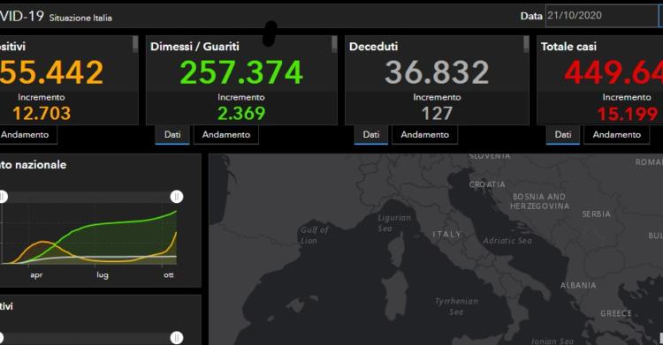Image resolution: width=663 pixels, height=345 pixels.
Task: Select Dati tab under Totale casi
Action: 563,135
